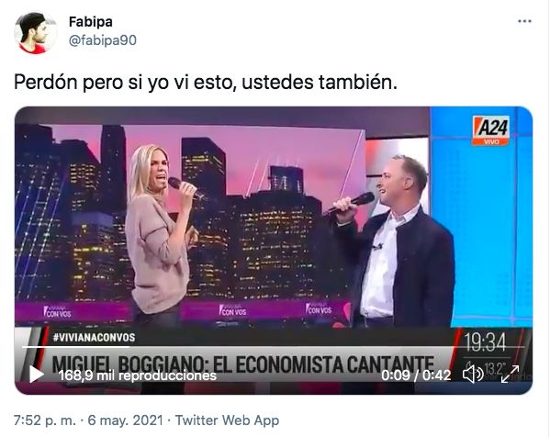Open the @fabipa90 handle link

click(103, 40)
